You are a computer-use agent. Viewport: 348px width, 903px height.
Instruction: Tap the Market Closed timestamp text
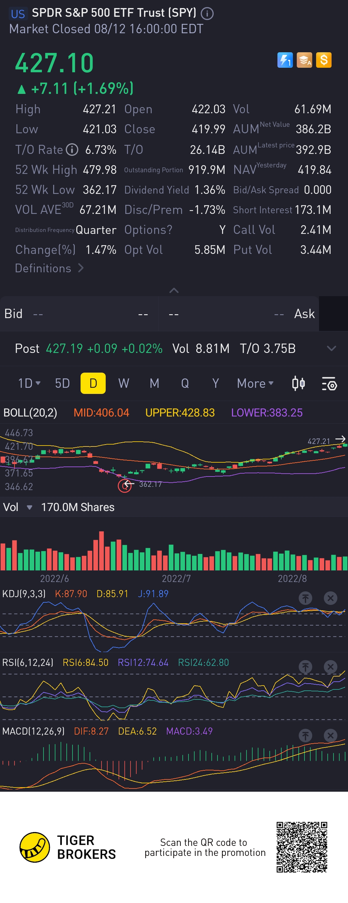106,29
